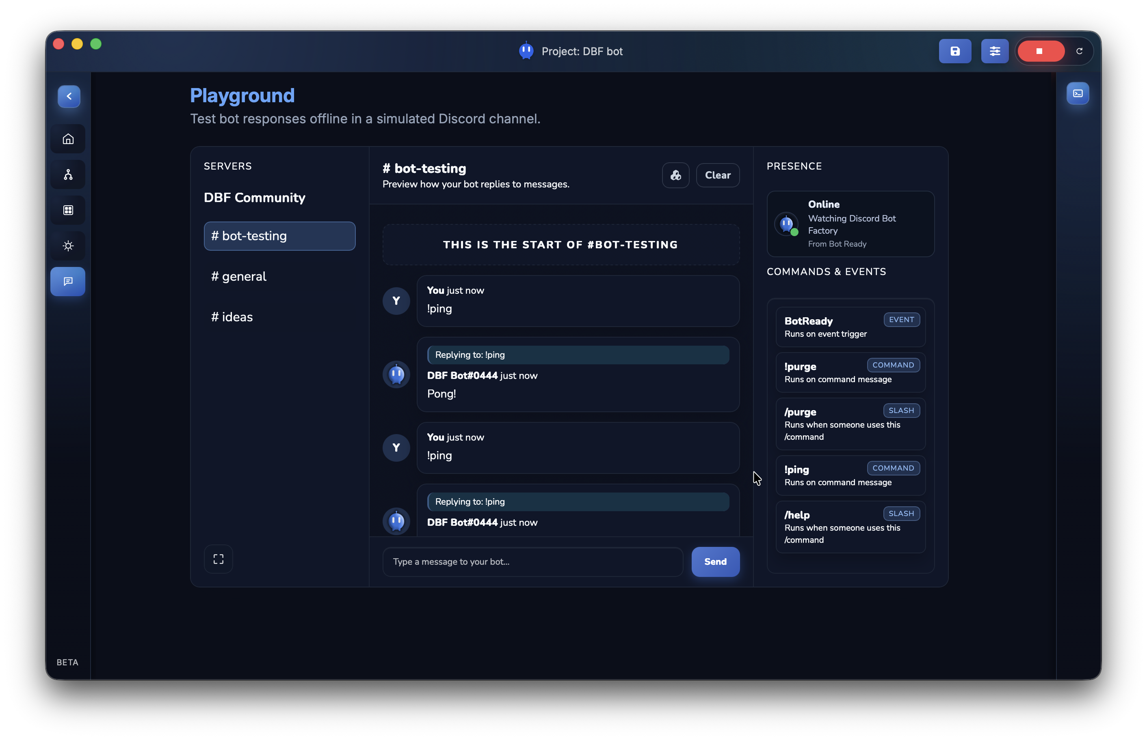Clear the bot-testing conversation
The image size is (1147, 740).
pos(718,175)
